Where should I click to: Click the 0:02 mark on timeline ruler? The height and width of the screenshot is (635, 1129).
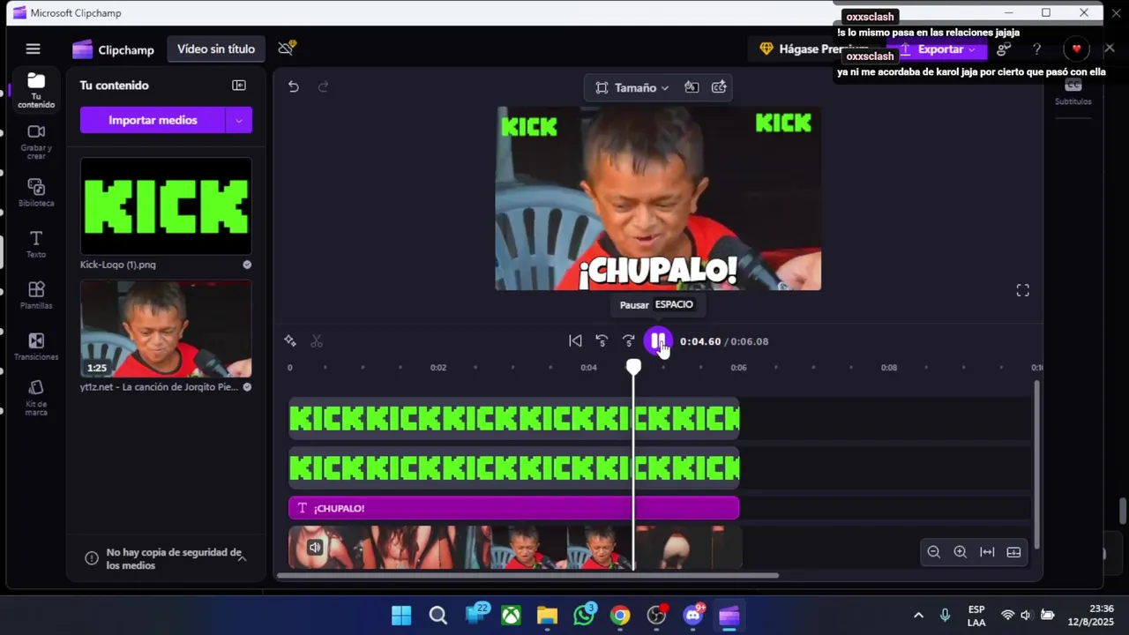tap(438, 368)
